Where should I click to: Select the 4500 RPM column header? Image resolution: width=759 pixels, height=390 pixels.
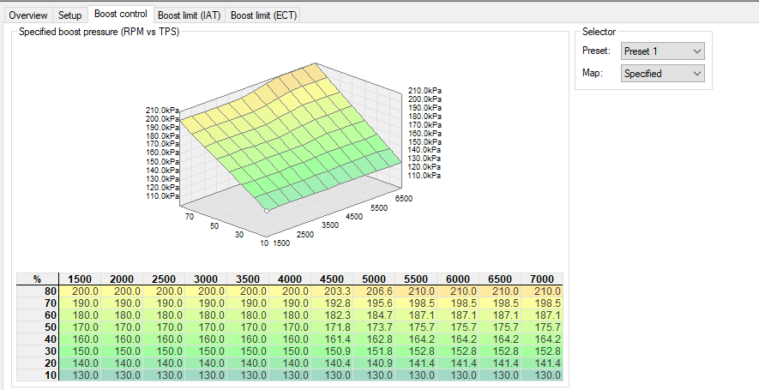[x=332, y=279]
